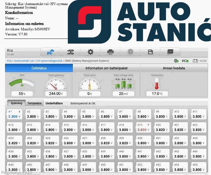Click the up arrow on cell #19
The height and width of the screenshot is (175, 211).
click(148, 125)
